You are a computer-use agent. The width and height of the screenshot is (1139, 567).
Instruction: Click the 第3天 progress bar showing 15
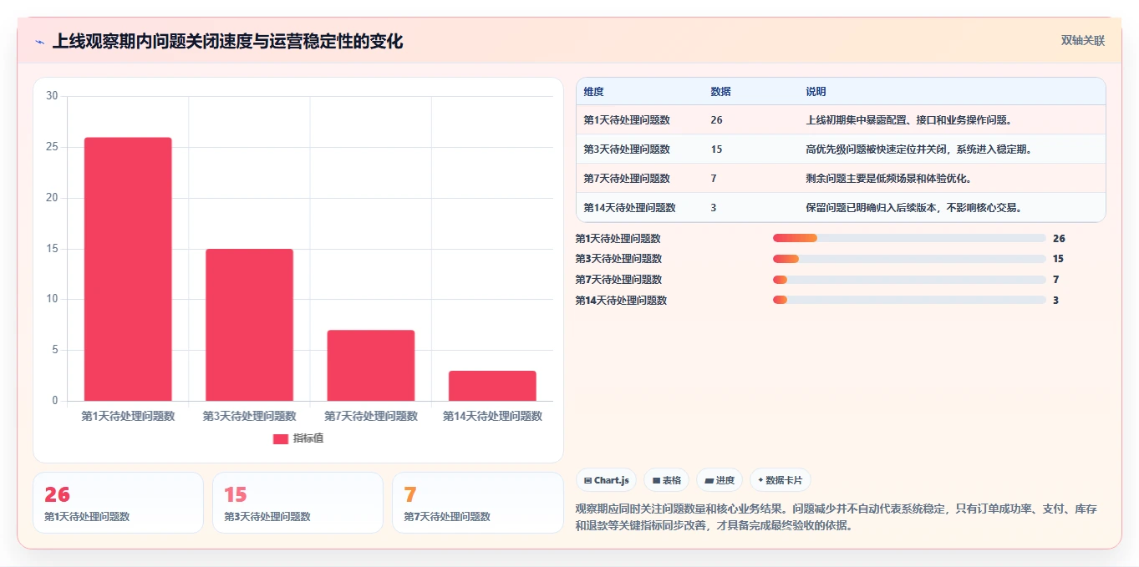coord(909,259)
